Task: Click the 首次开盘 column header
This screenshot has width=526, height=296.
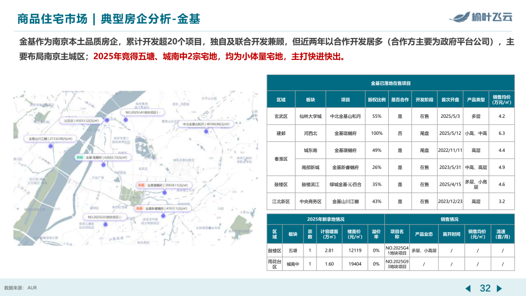Action: pos(450,100)
